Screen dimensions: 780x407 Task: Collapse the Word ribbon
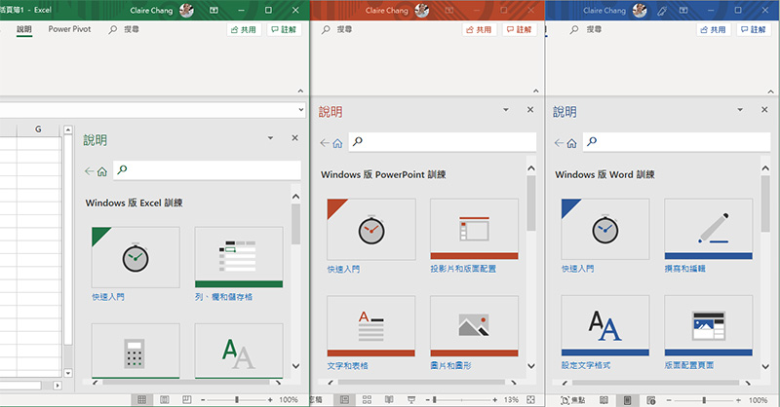770,92
